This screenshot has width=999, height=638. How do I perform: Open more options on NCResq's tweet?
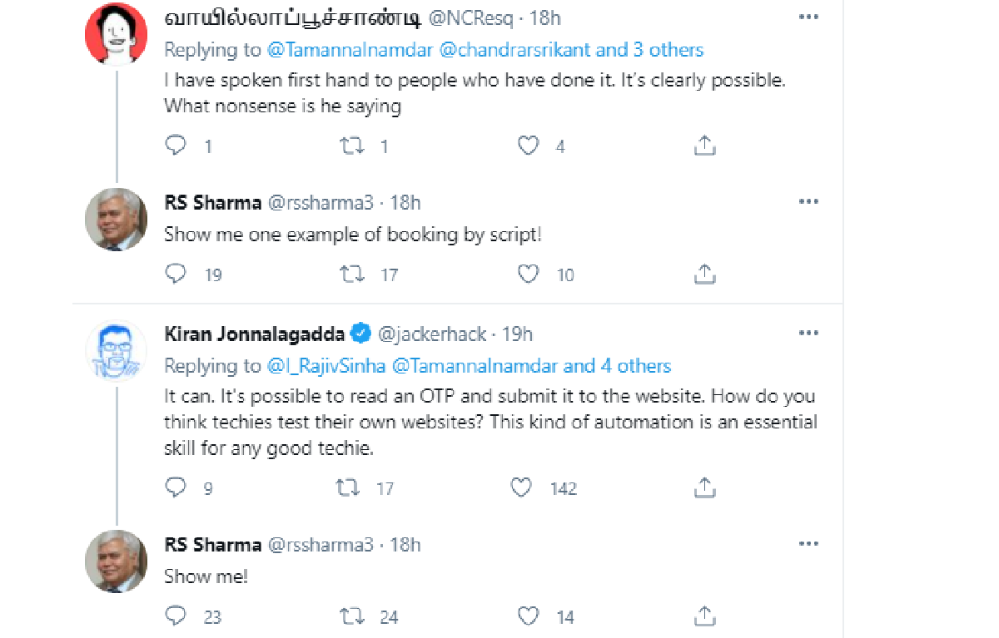(x=808, y=17)
